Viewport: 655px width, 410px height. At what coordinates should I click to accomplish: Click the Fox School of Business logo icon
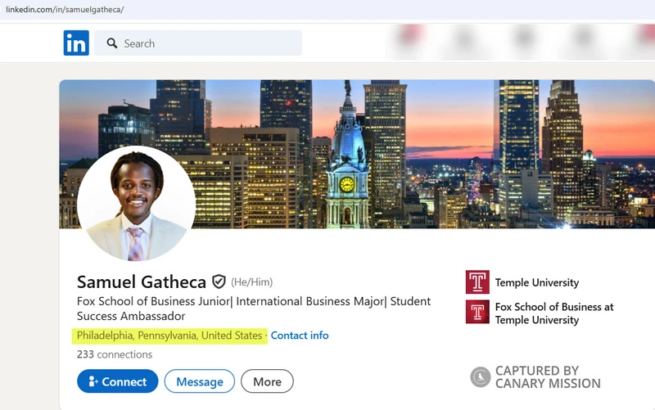(477, 313)
